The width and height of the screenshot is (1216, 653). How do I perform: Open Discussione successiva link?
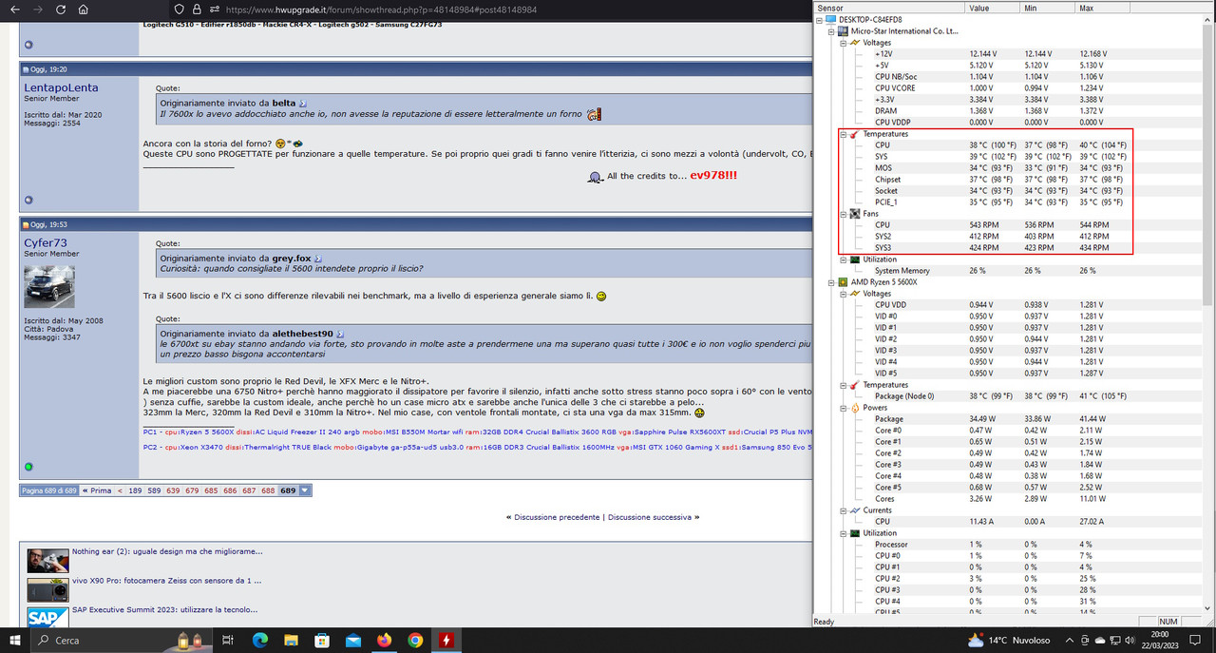(x=650, y=517)
